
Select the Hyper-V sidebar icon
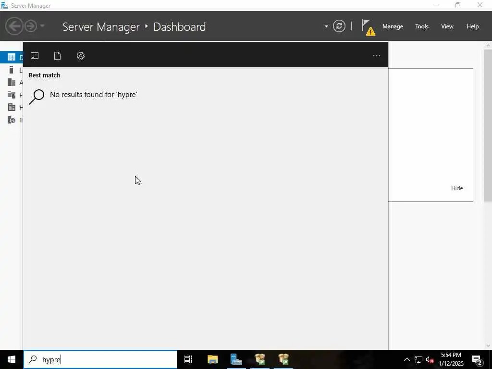[x=12, y=107]
